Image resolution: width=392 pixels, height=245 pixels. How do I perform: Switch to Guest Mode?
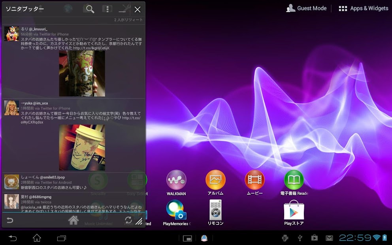306,8
